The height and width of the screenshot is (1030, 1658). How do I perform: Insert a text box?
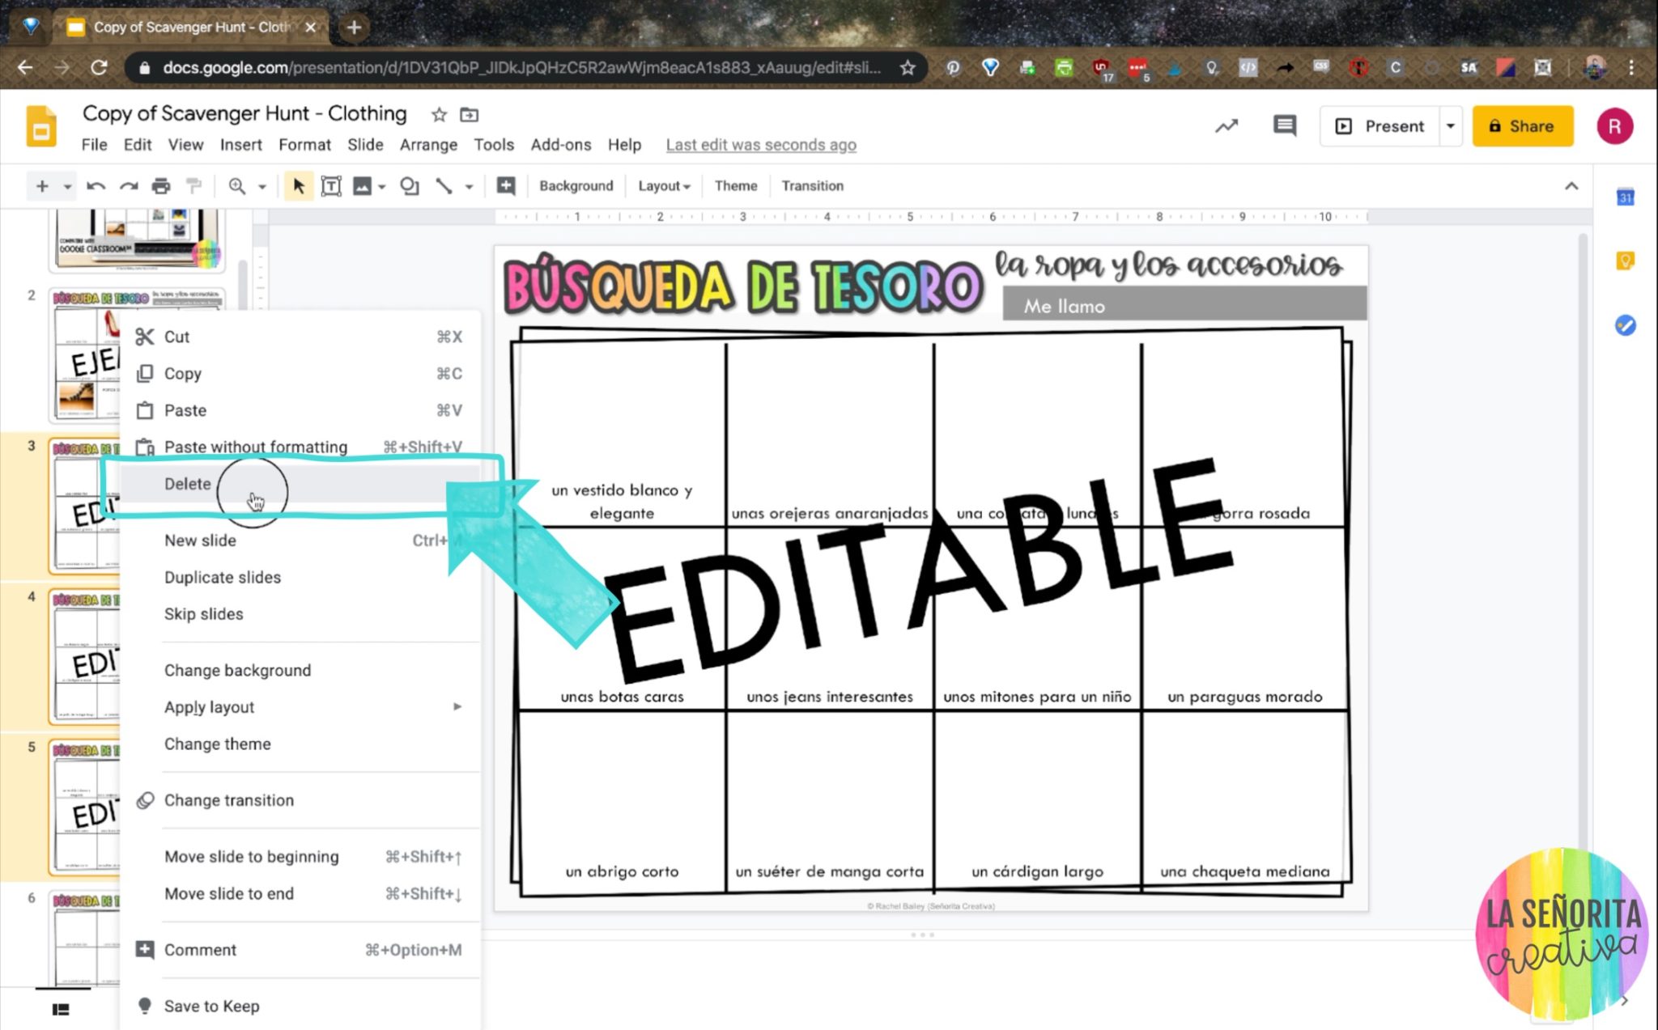click(x=331, y=185)
